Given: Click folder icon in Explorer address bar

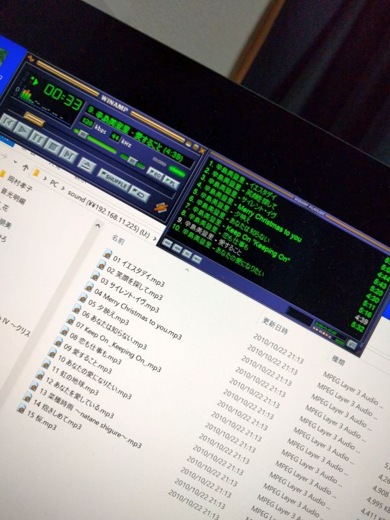Looking at the screenshot, I should click(36, 173).
